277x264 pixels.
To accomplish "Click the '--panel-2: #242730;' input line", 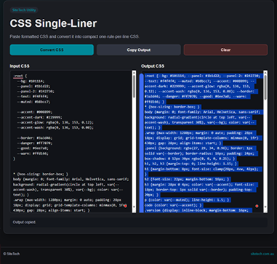I will pyautogui.click(x=36, y=92).
